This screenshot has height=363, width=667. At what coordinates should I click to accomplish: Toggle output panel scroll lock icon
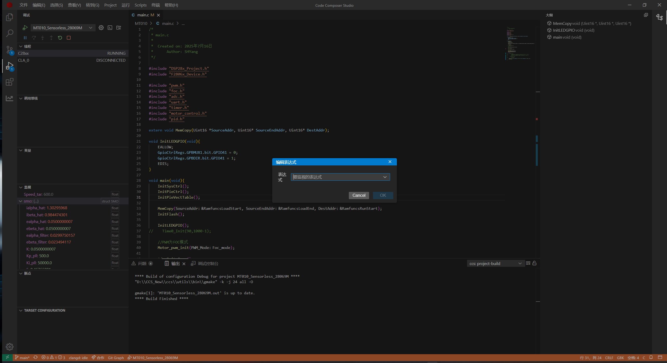point(535,263)
